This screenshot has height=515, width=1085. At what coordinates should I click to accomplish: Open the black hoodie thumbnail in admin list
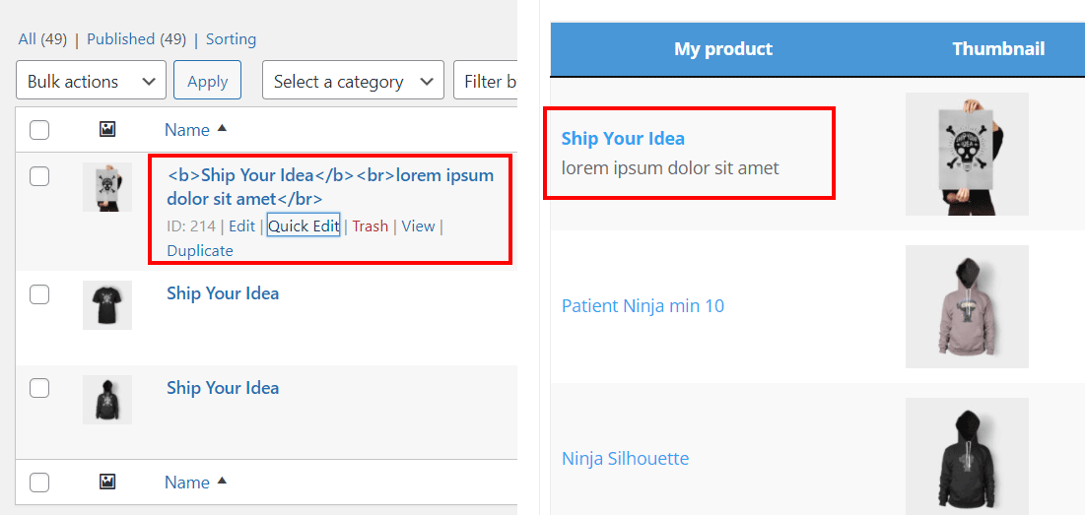point(107,400)
